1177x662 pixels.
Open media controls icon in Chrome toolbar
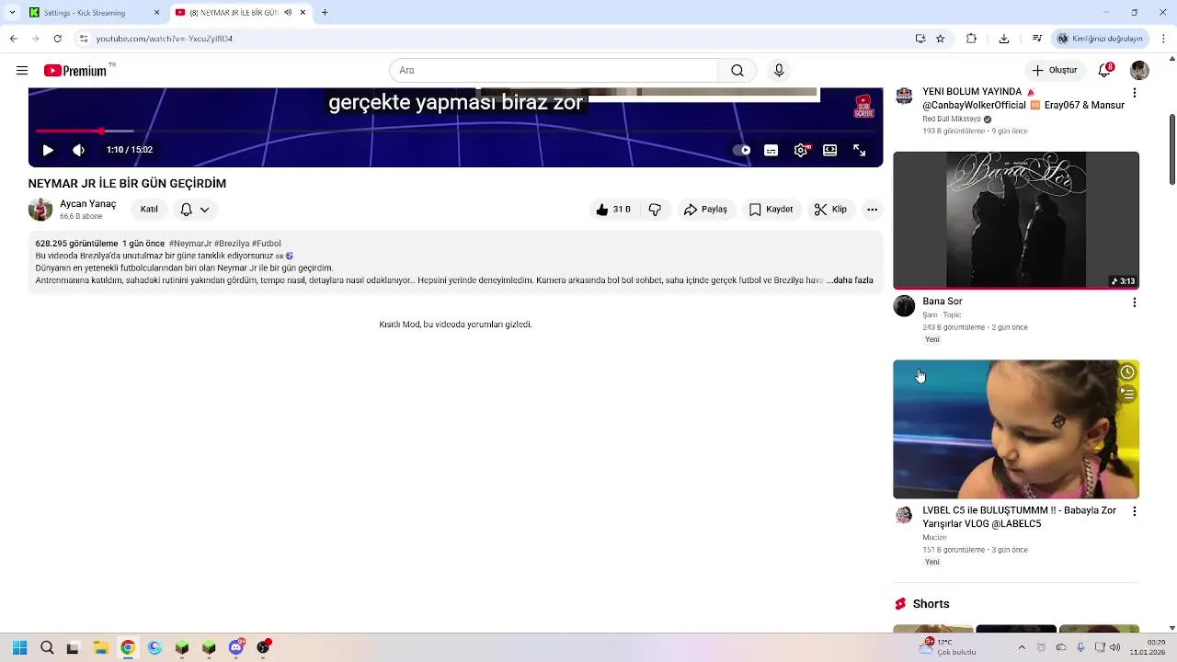point(1037,39)
